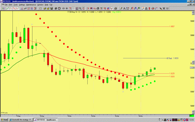The height and width of the screenshot is (122, 195).
Task: Select the red bar chart style icon
Action: (14, 8)
